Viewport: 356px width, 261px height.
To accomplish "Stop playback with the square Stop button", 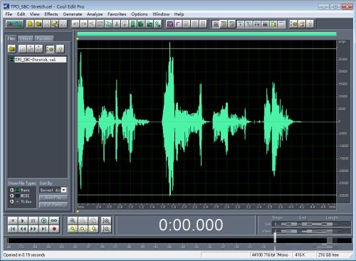I will (13, 220).
